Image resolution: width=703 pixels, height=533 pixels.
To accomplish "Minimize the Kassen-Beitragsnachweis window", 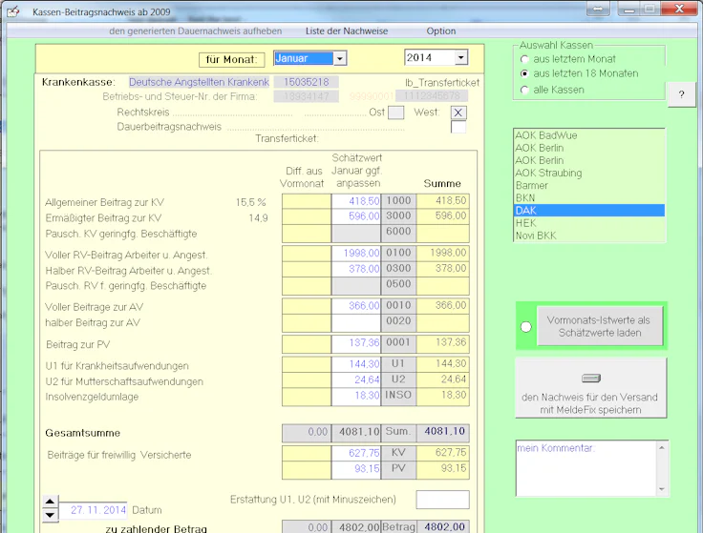I will (629, 9).
